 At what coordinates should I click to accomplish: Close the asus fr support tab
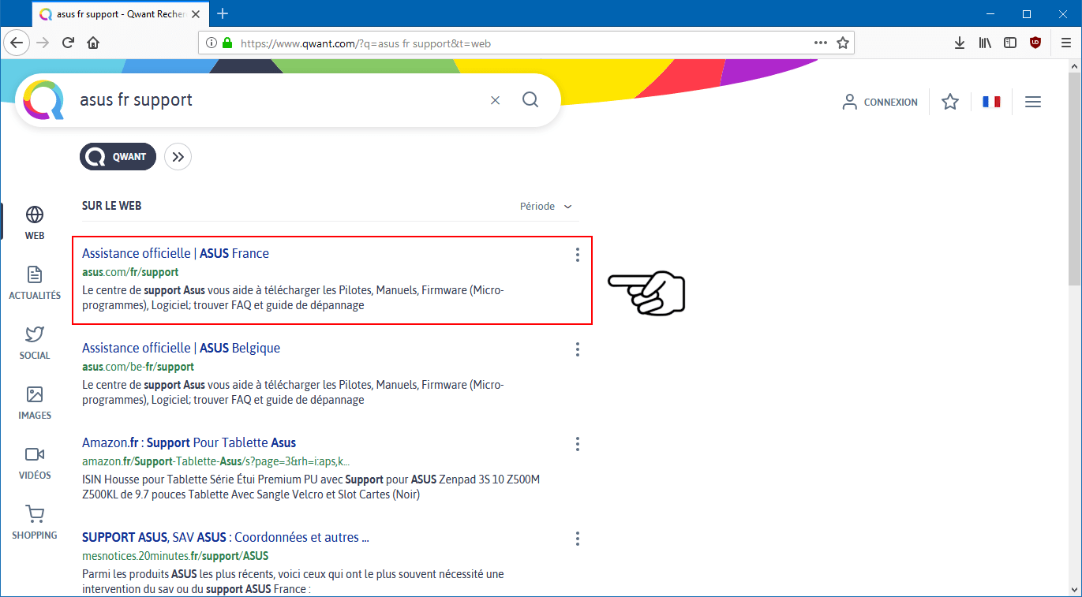(x=196, y=14)
